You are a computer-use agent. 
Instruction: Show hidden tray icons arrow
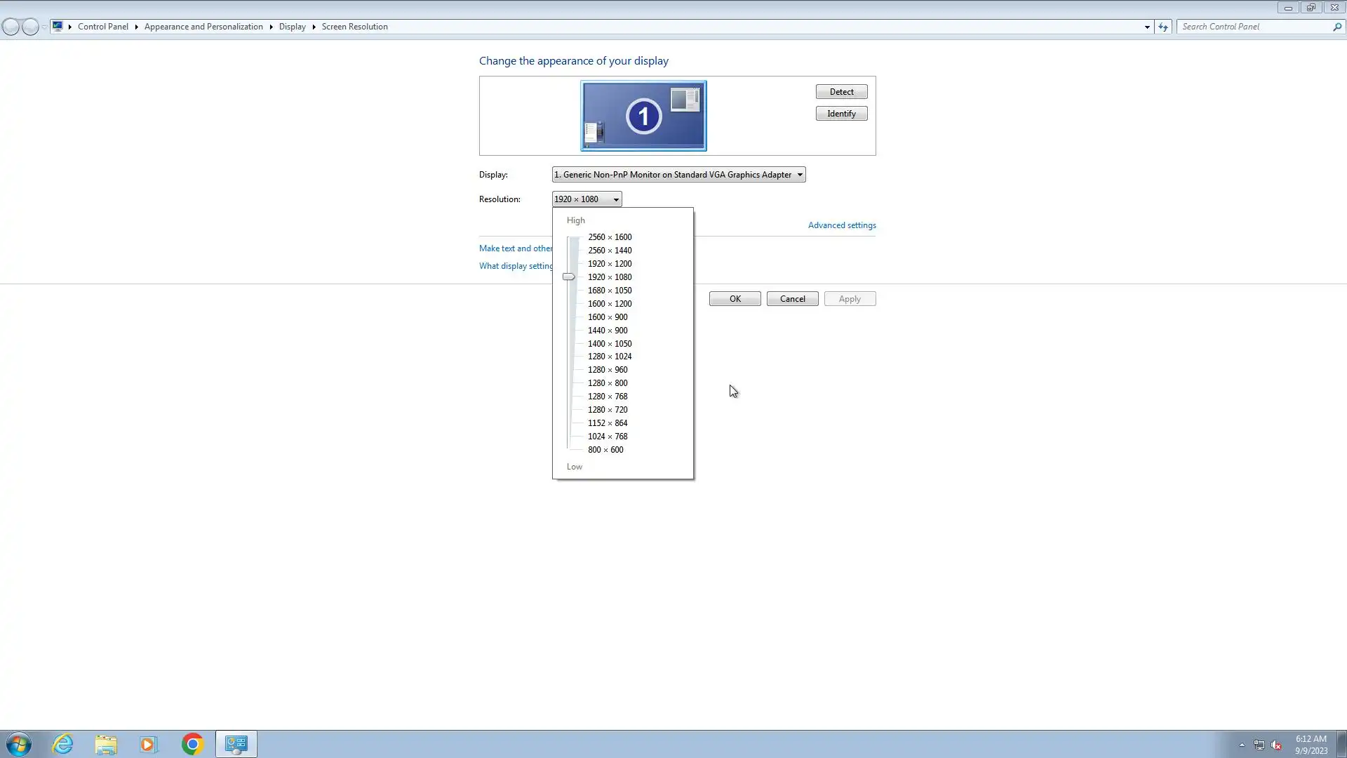tap(1242, 745)
